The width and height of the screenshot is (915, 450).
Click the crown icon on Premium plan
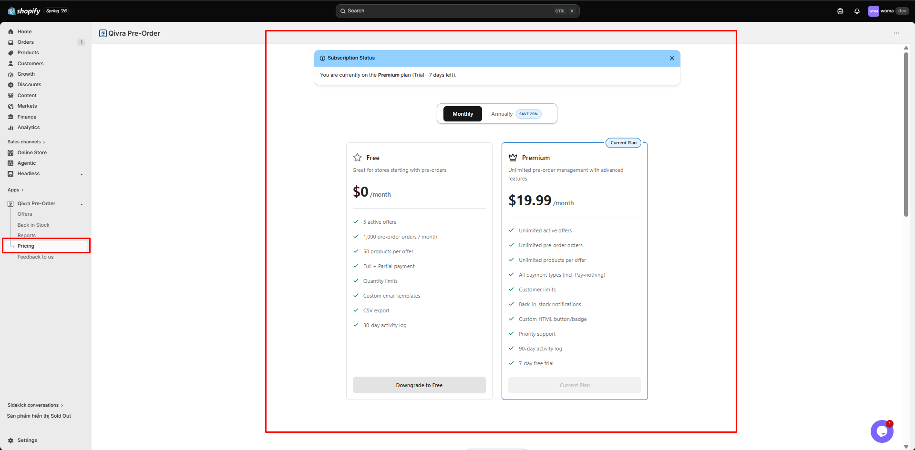click(513, 158)
